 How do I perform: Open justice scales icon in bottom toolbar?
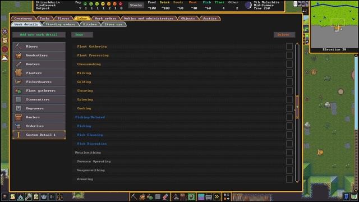coord(59,197)
